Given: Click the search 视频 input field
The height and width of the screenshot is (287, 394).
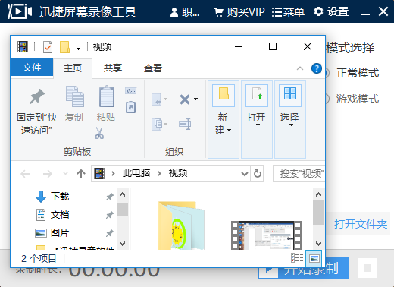Looking at the screenshot, I should (x=299, y=173).
